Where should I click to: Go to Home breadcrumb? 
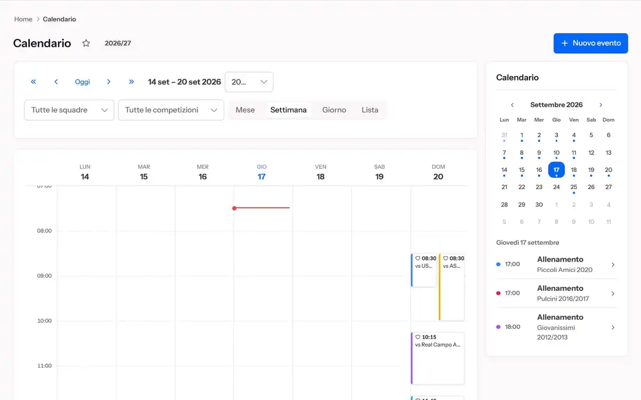[23, 19]
